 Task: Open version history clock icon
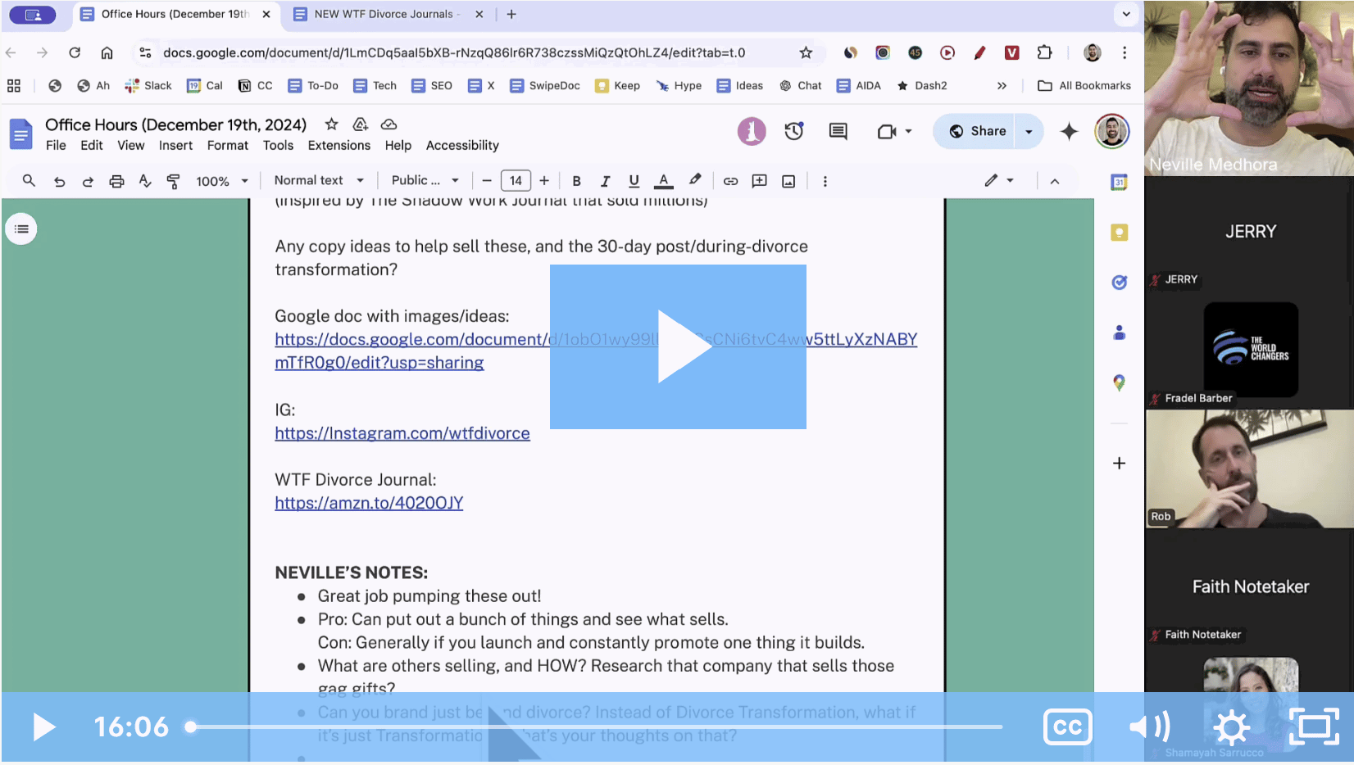click(x=793, y=131)
